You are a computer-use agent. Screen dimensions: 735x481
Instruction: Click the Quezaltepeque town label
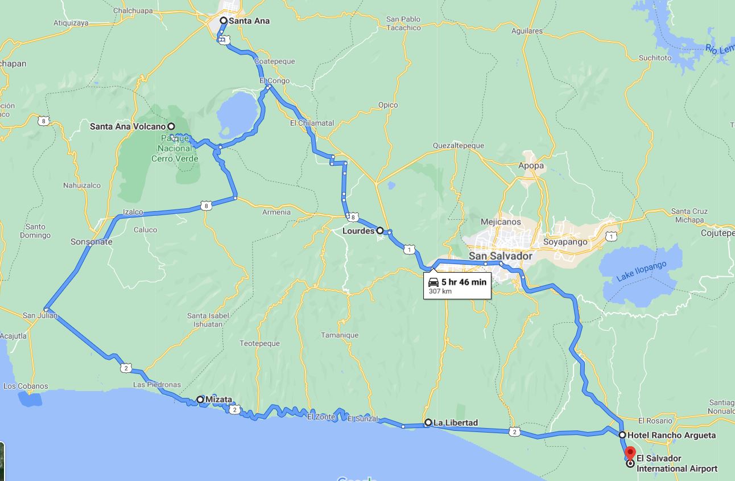point(459,145)
